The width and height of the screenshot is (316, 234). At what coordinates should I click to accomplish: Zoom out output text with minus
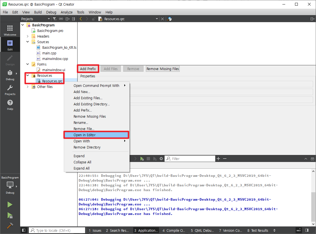225,159
